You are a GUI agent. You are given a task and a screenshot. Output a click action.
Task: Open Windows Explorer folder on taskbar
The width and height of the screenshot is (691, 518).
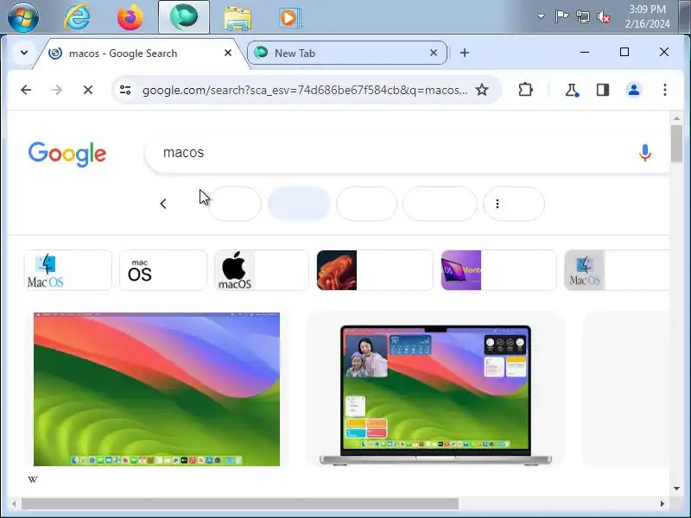[238, 18]
